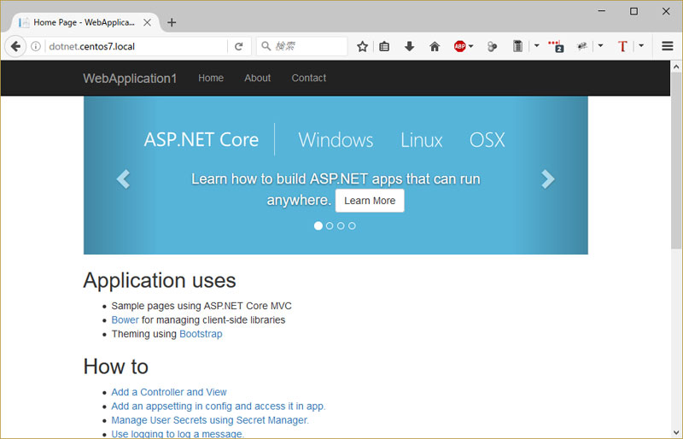Go to the browser home page icon
The width and height of the screenshot is (683, 439).
click(x=435, y=46)
